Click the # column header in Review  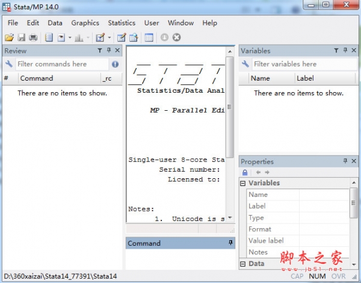(10, 78)
